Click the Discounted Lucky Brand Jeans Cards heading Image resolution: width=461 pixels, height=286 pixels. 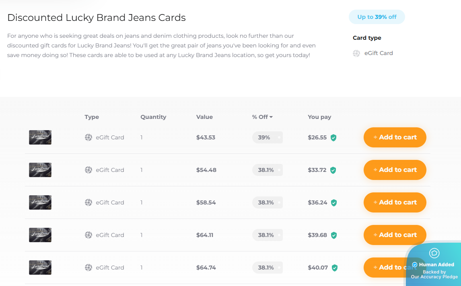pyautogui.click(x=97, y=18)
